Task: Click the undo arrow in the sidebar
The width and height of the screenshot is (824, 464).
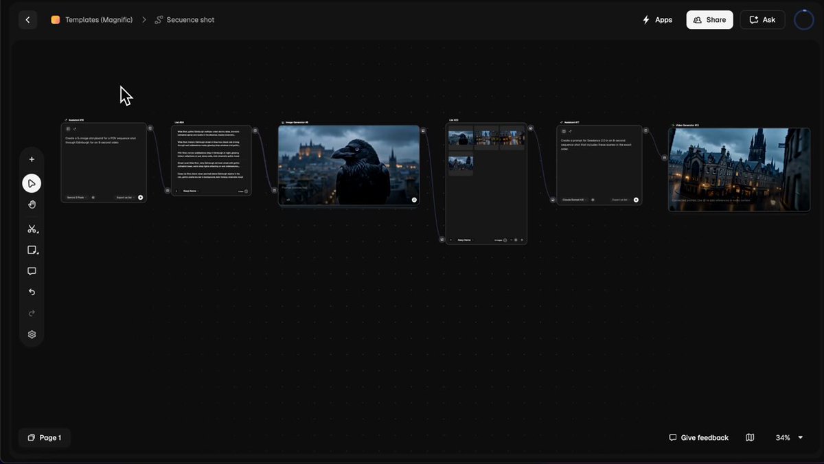Action: (32, 292)
